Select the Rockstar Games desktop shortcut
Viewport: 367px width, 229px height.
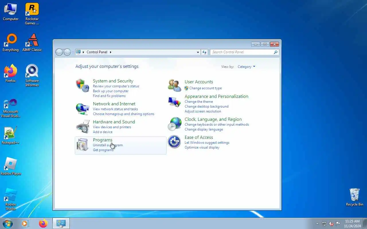[32, 14]
